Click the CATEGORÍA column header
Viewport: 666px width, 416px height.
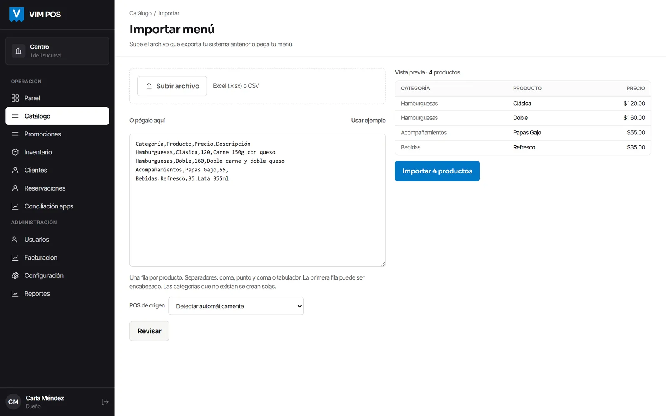pos(415,89)
